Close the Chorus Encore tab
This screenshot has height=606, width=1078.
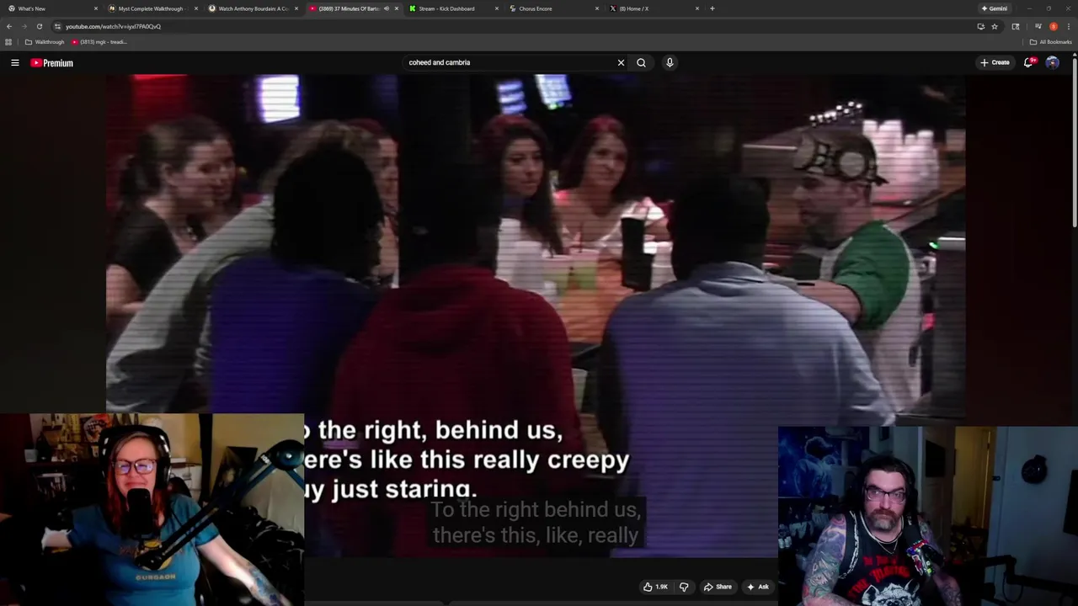point(597,8)
